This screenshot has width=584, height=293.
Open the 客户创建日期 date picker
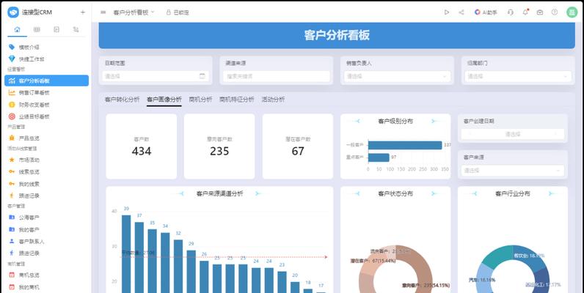tap(513, 134)
